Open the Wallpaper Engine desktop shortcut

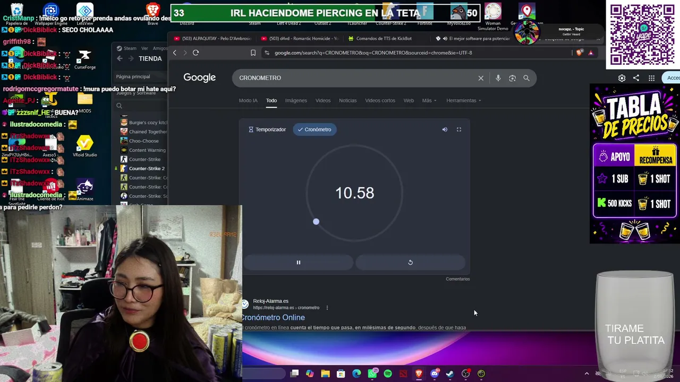(x=51, y=14)
